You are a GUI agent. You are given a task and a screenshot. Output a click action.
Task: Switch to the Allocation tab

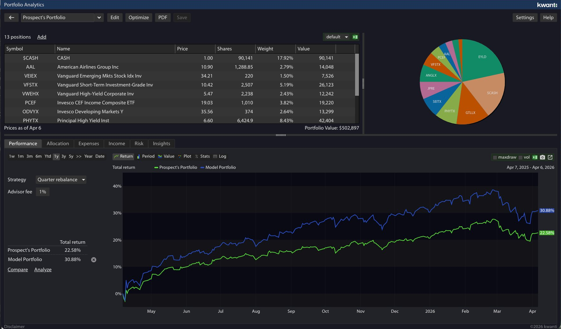click(58, 144)
